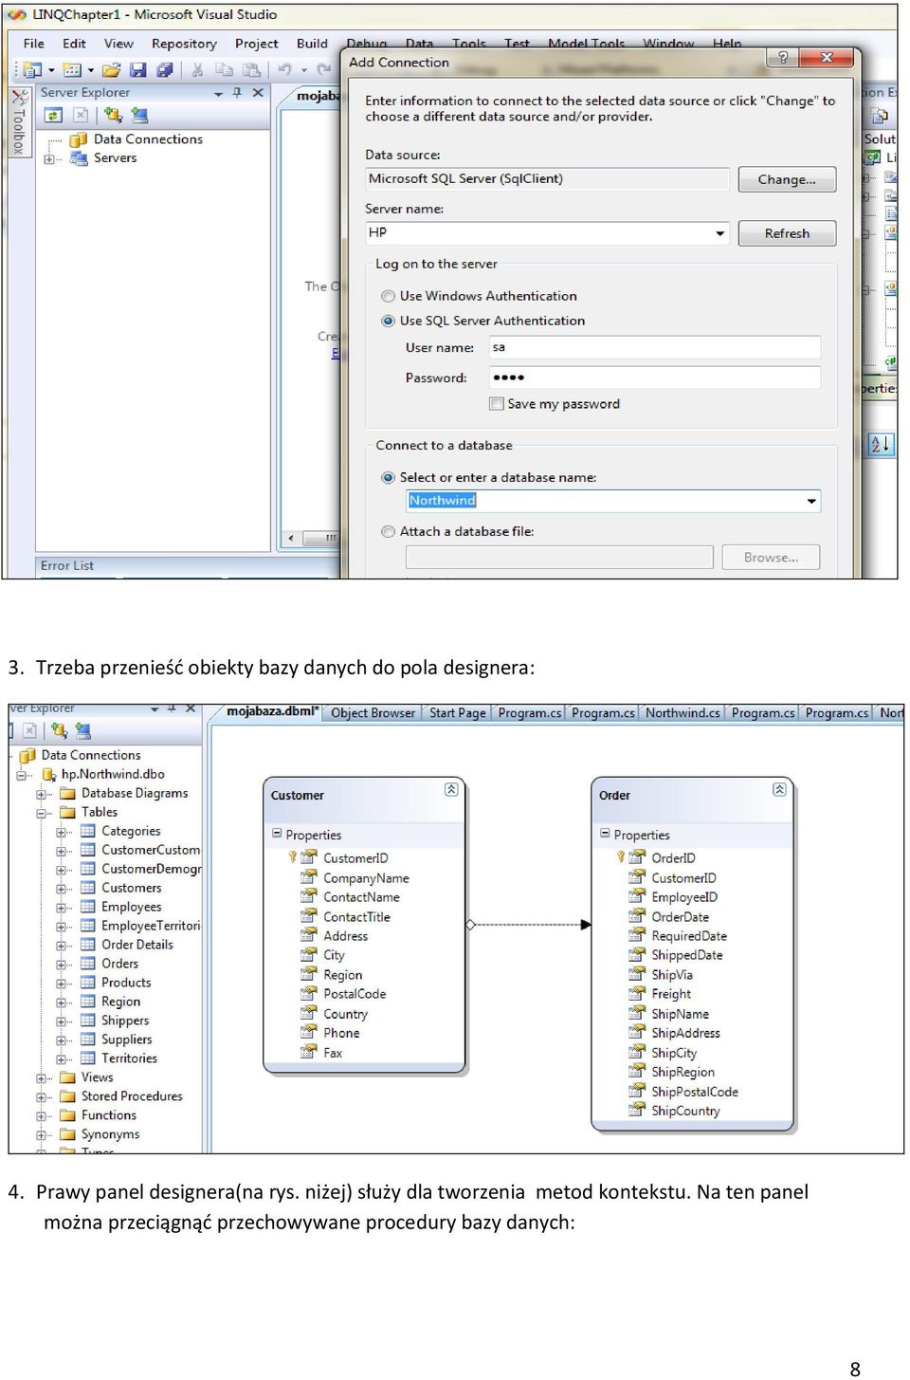Collapse the Tables tree node

41,813
